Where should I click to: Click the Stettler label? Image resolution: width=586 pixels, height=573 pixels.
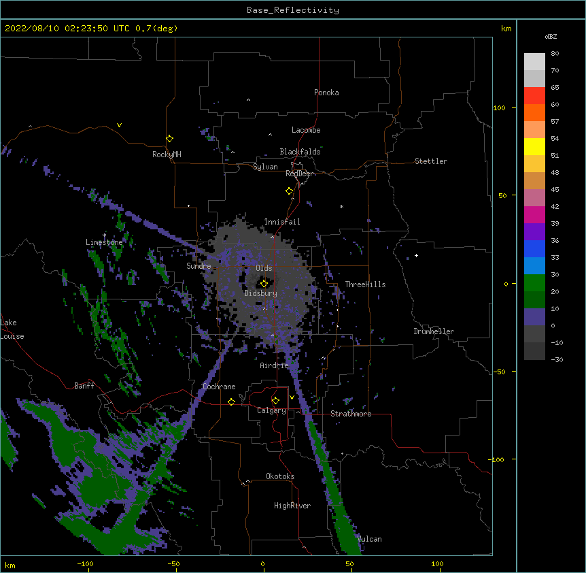point(431,161)
